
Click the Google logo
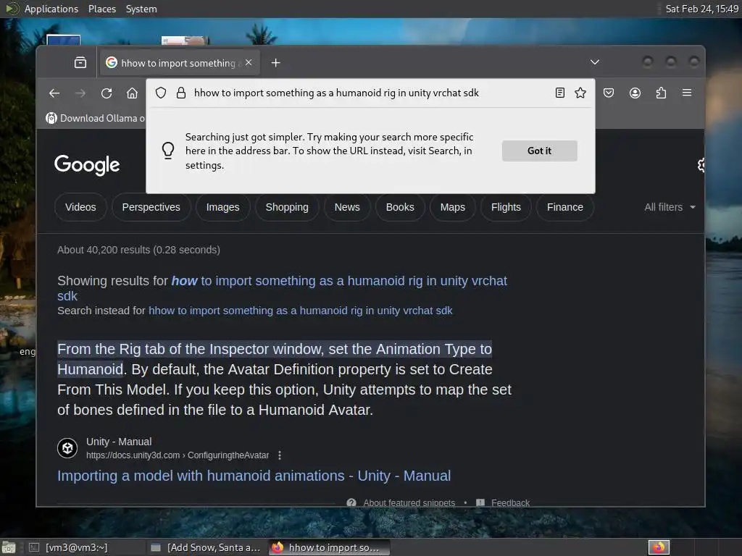pyautogui.click(x=87, y=165)
